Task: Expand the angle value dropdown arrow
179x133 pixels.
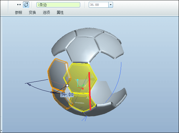Action: [110, 5]
